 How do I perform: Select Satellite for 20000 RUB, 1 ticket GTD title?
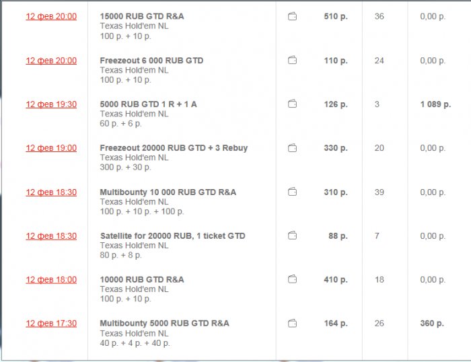pyautogui.click(x=172, y=236)
